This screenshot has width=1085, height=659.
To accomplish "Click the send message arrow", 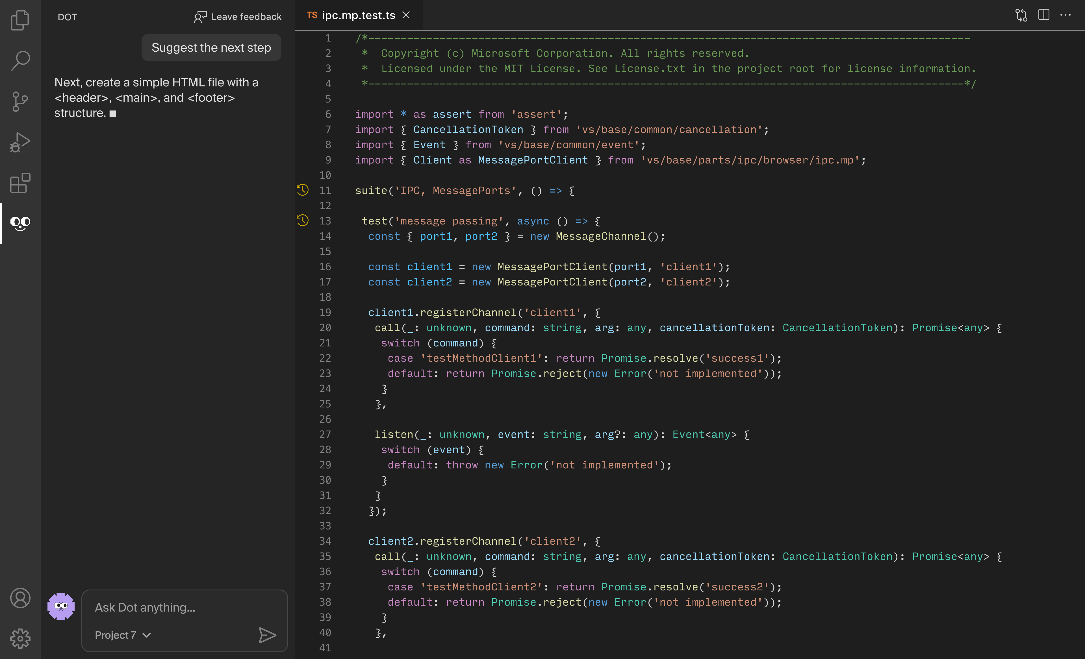I will (x=267, y=635).
